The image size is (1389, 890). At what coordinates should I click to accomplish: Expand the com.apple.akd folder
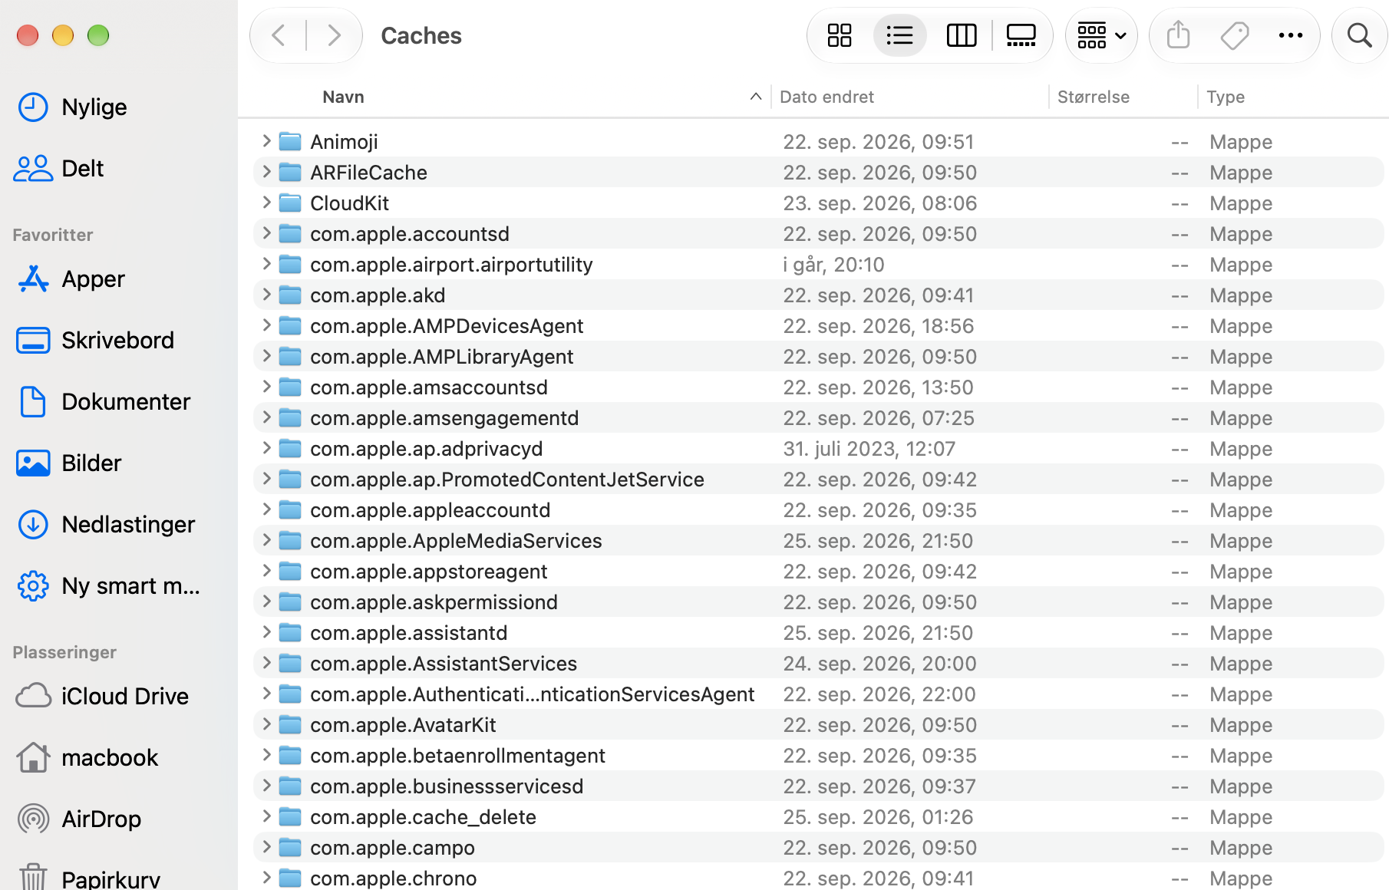(x=266, y=294)
